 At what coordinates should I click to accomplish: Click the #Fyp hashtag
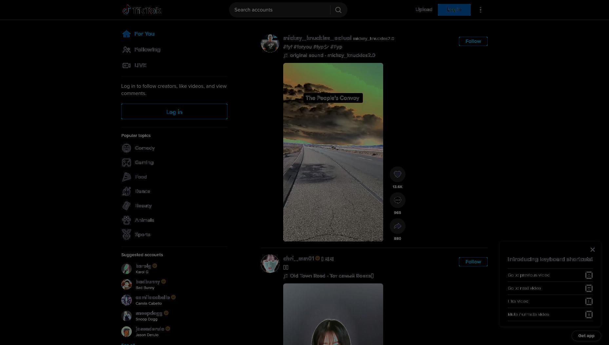tap(336, 47)
